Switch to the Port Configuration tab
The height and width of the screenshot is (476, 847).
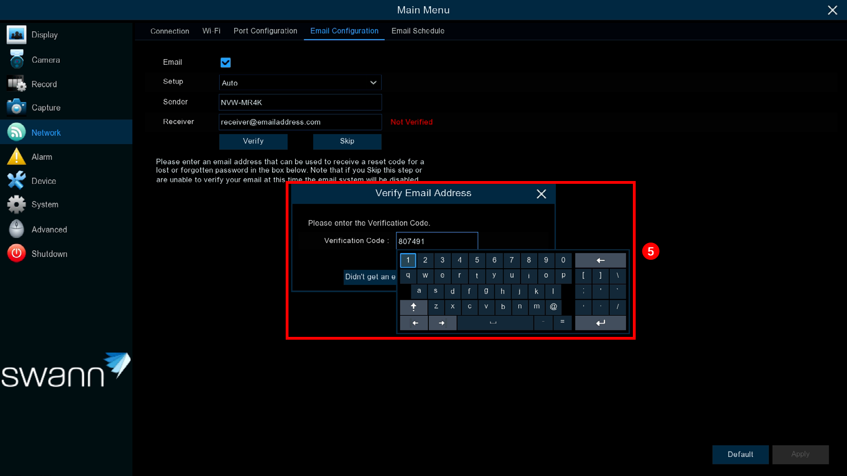click(x=265, y=31)
